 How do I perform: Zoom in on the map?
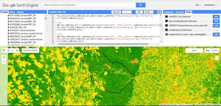tap(4, 57)
